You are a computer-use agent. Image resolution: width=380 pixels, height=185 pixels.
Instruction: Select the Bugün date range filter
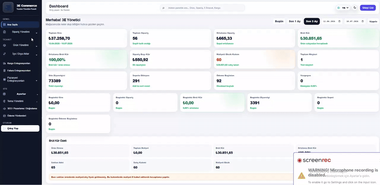tap(279, 21)
